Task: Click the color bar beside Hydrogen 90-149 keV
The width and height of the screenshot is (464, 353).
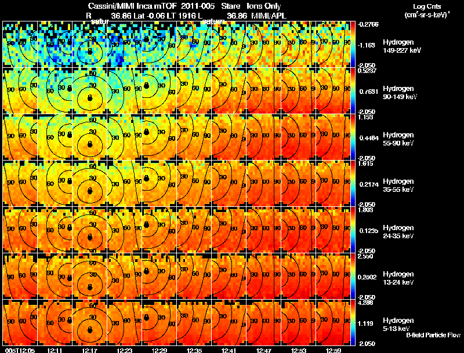Action: [x=353, y=91]
